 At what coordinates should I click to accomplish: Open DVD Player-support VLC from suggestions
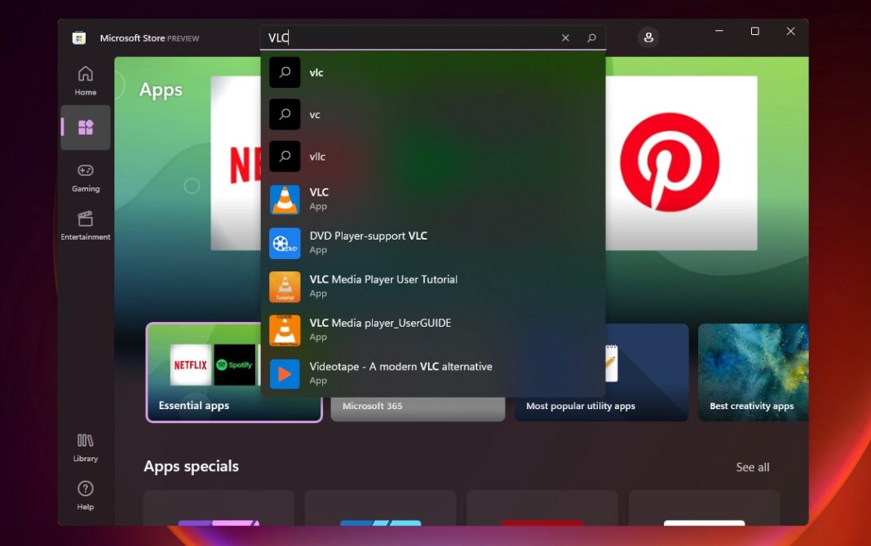pos(367,242)
